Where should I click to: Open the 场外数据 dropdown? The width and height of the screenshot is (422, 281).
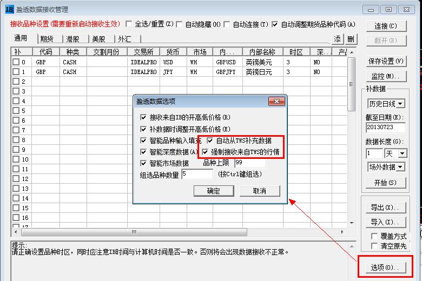[x=400, y=167]
